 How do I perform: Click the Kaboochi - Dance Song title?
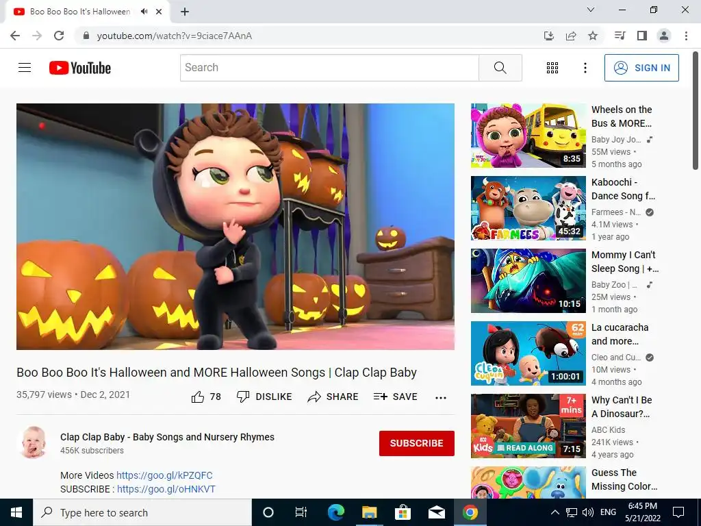click(623, 189)
